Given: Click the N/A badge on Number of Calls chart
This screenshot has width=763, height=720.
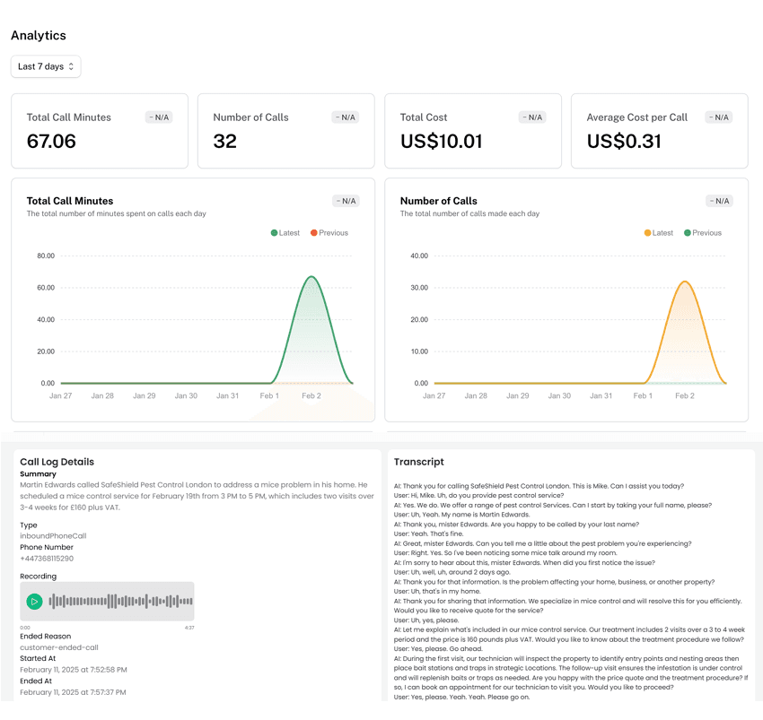Looking at the screenshot, I should click(718, 201).
